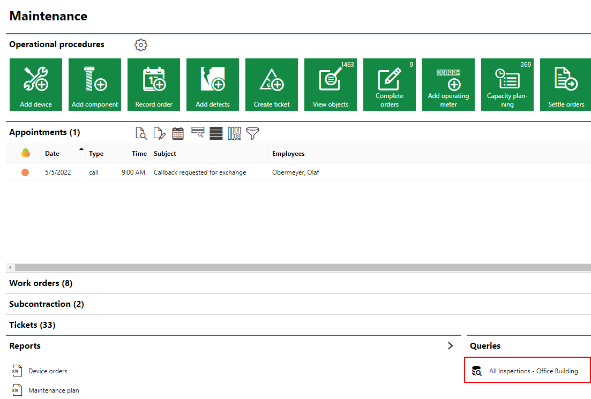Expand the Work orders section

coord(41,283)
